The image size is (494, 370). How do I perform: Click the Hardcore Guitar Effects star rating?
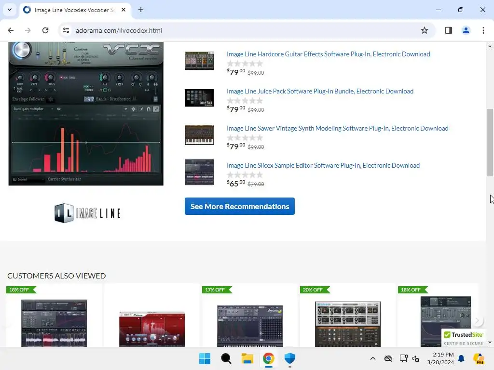coord(245,64)
